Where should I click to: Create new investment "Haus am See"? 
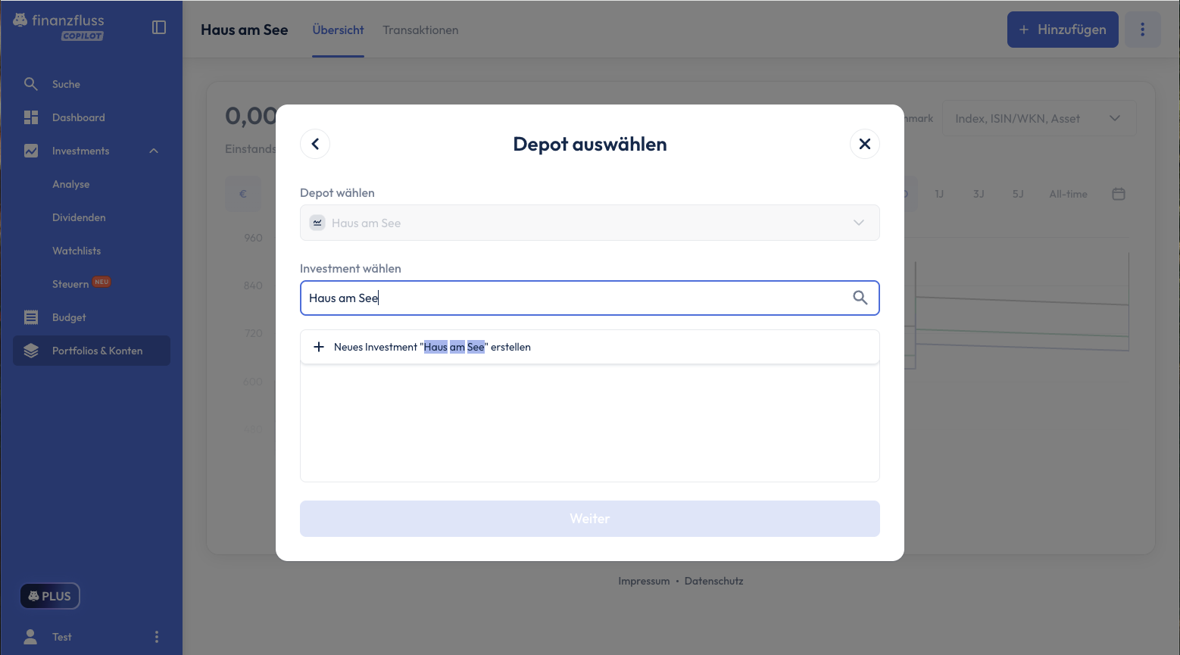click(432, 347)
